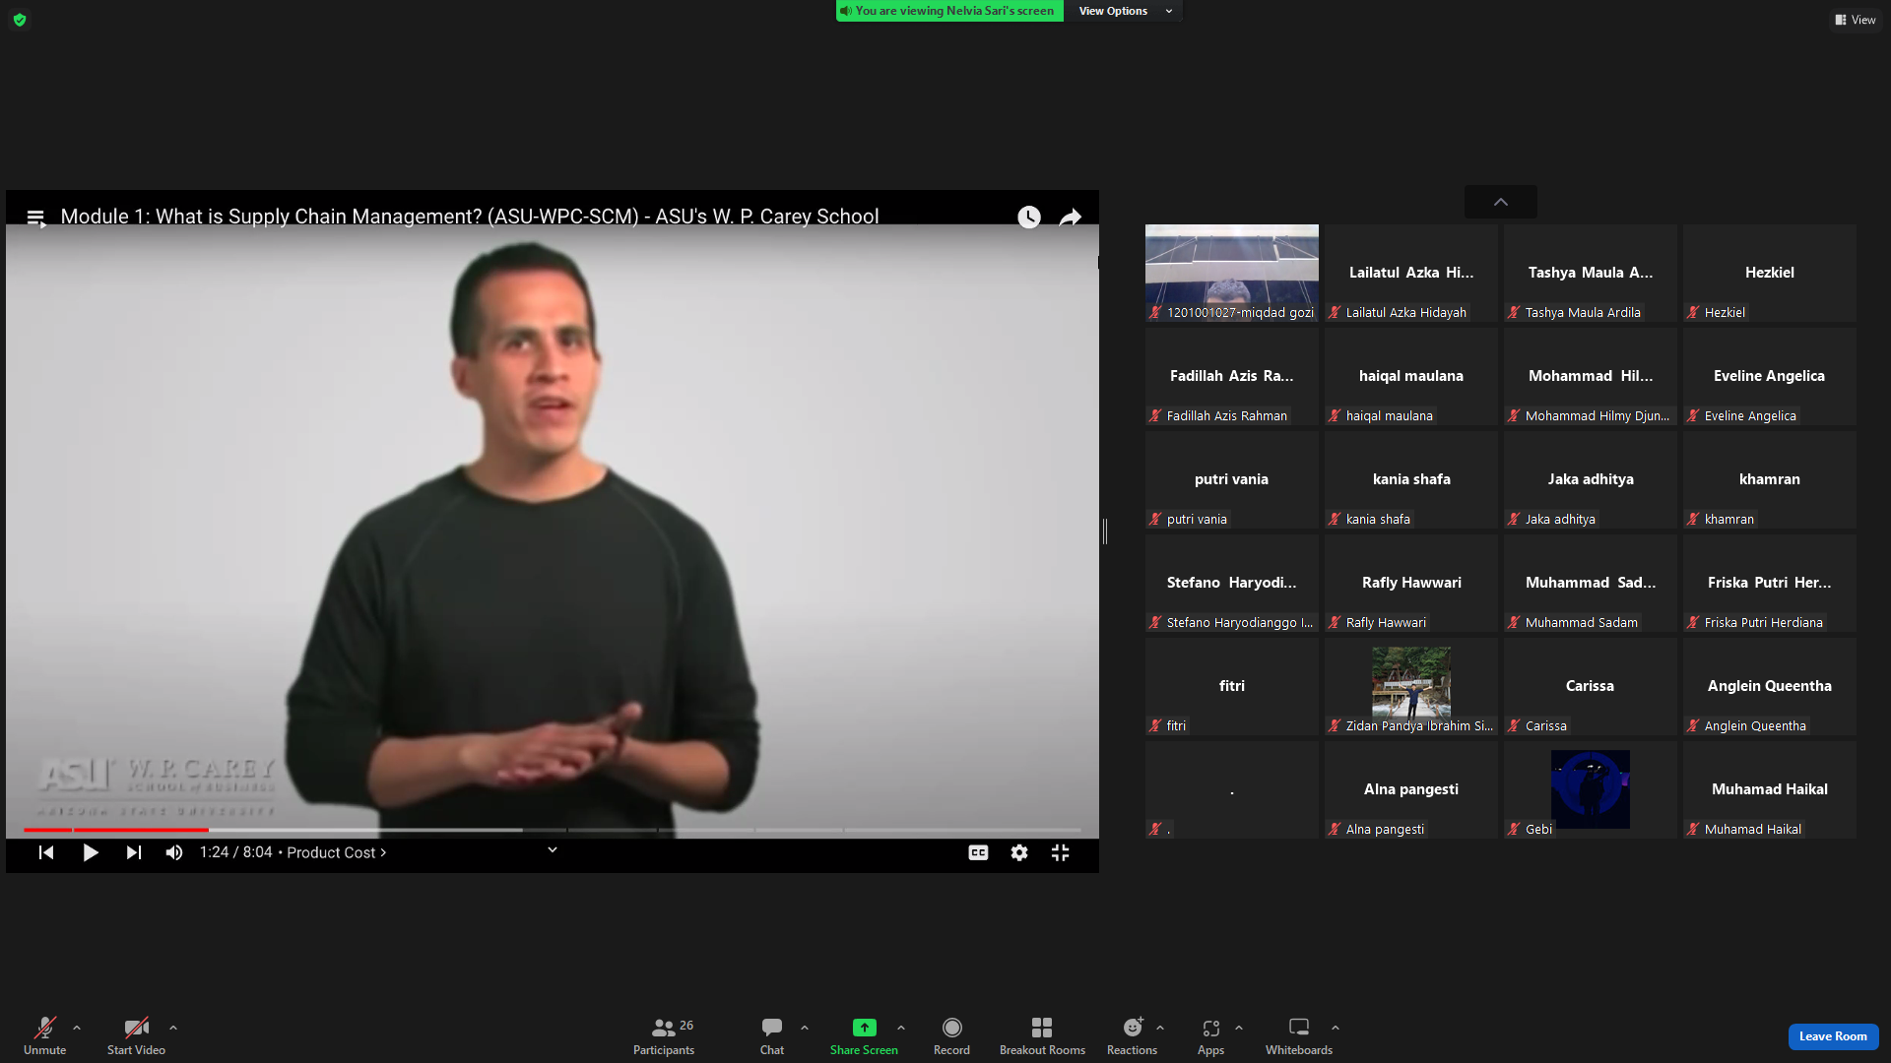Open the Chat panel
The height and width of the screenshot is (1063, 1891).
(772, 1035)
